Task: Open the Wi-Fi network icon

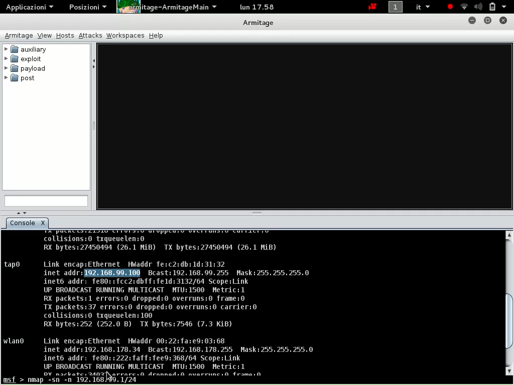Action: (x=464, y=7)
